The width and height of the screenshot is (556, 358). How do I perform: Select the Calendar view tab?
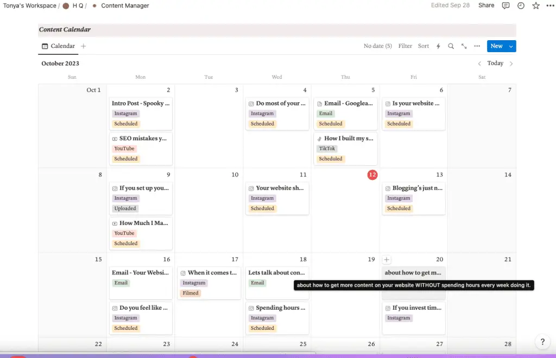click(58, 46)
